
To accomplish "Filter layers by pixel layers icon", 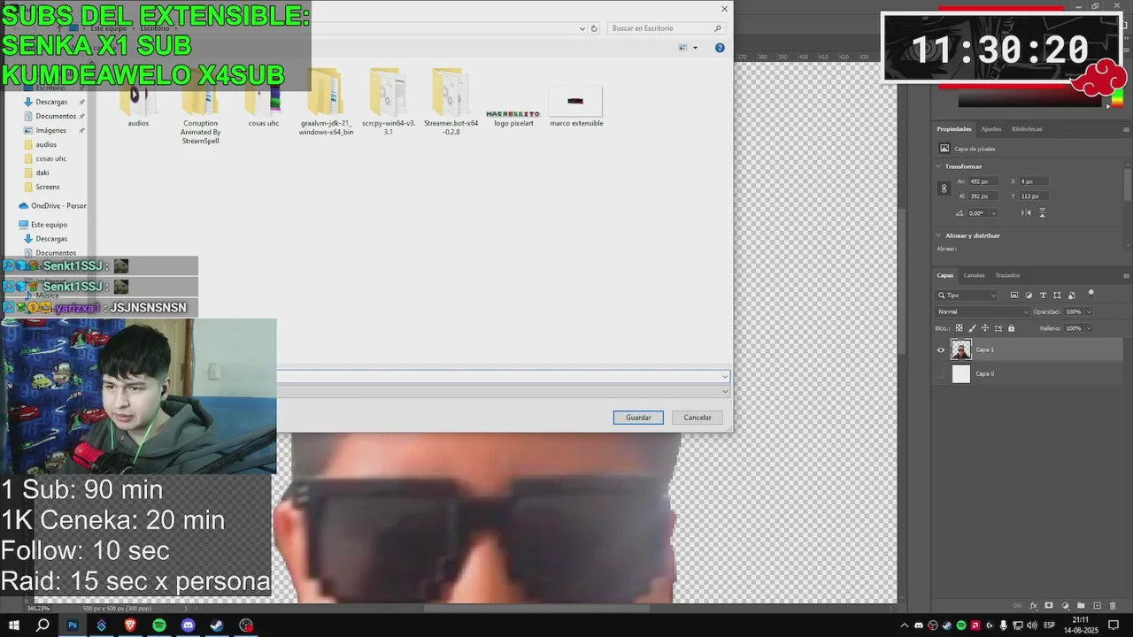I will pyautogui.click(x=1014, y=295).
